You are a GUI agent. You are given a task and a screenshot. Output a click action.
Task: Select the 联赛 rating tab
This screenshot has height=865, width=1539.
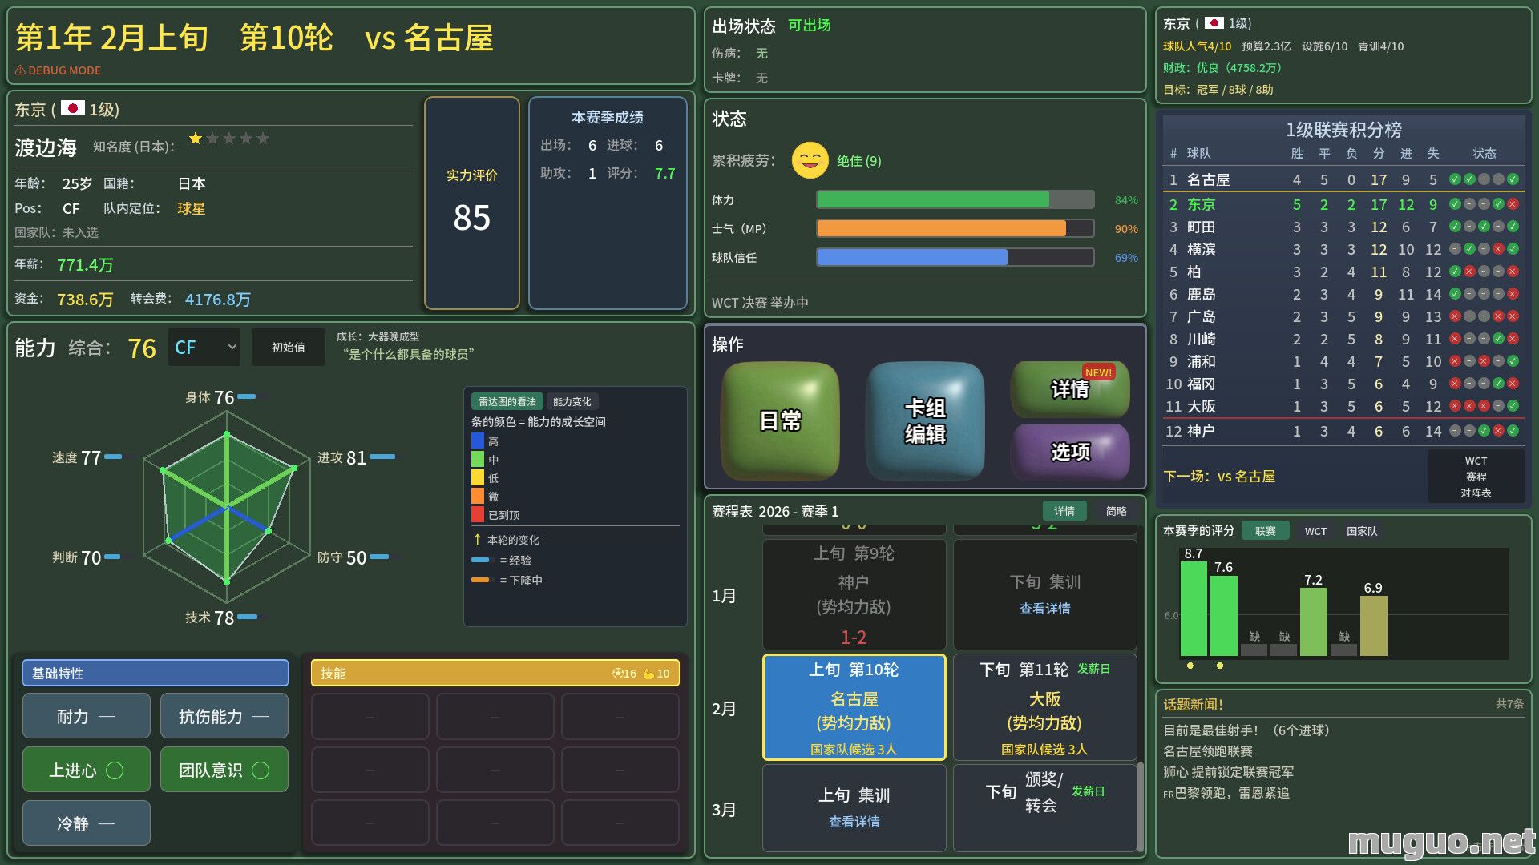point(1266,530)
